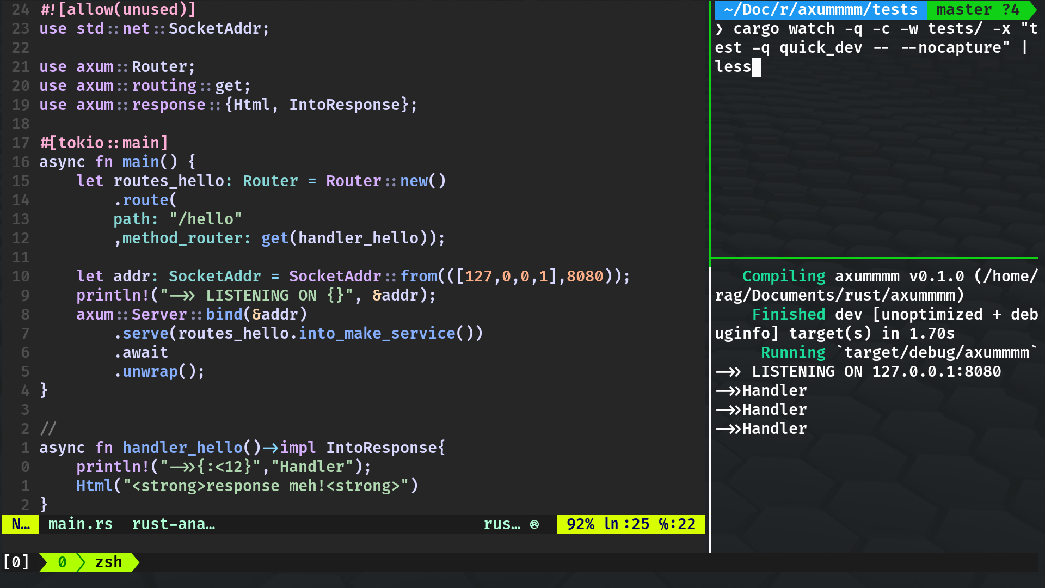
Task: Click the "Handler" string in println!
Action: click(x=312, y=467)
